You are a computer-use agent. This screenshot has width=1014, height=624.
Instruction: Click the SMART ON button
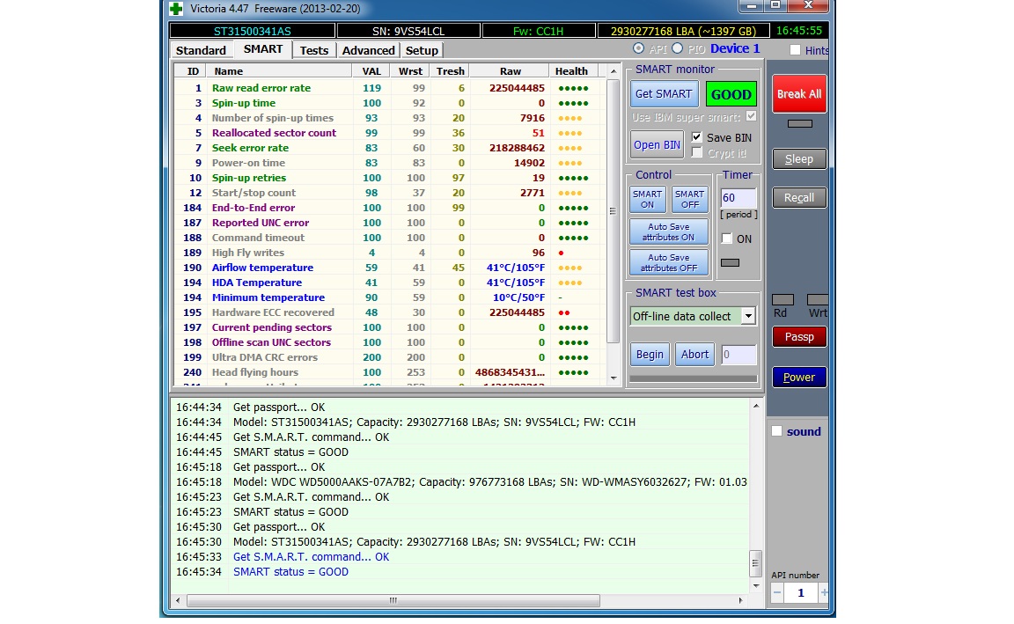647,199
